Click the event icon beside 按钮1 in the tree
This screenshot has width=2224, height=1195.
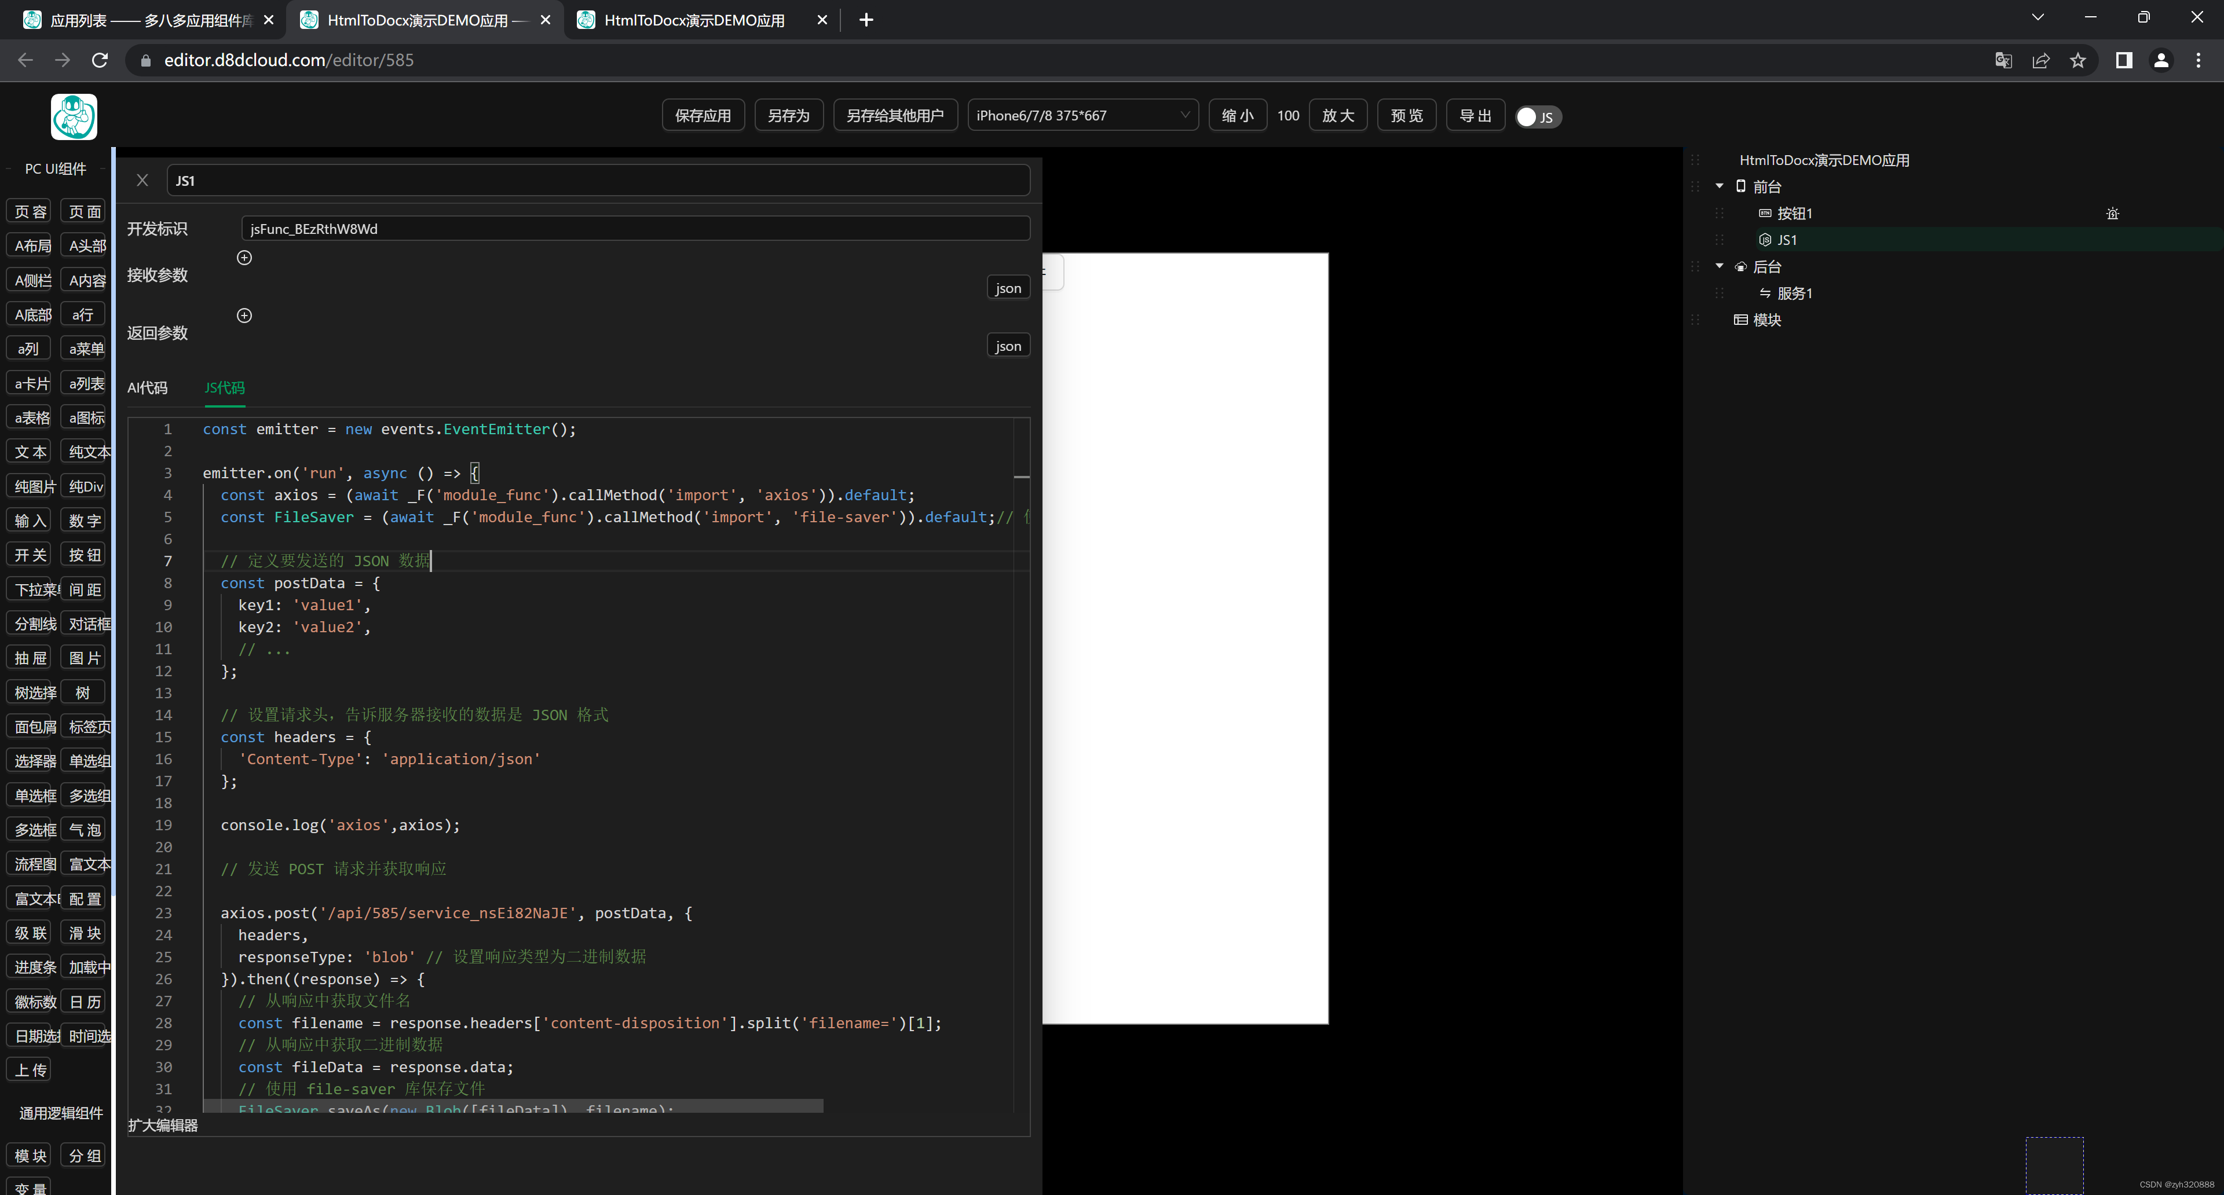[x=2113, y=213]
